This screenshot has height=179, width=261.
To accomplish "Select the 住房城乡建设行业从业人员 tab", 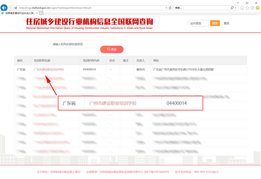I will pyautogui.click(x=20, y=13).
